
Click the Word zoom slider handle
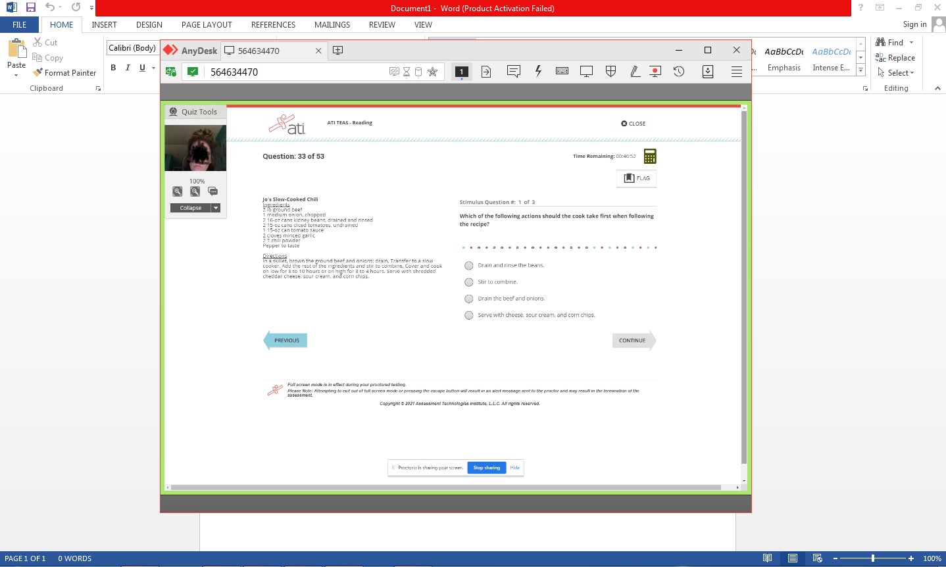click(873, 558)
